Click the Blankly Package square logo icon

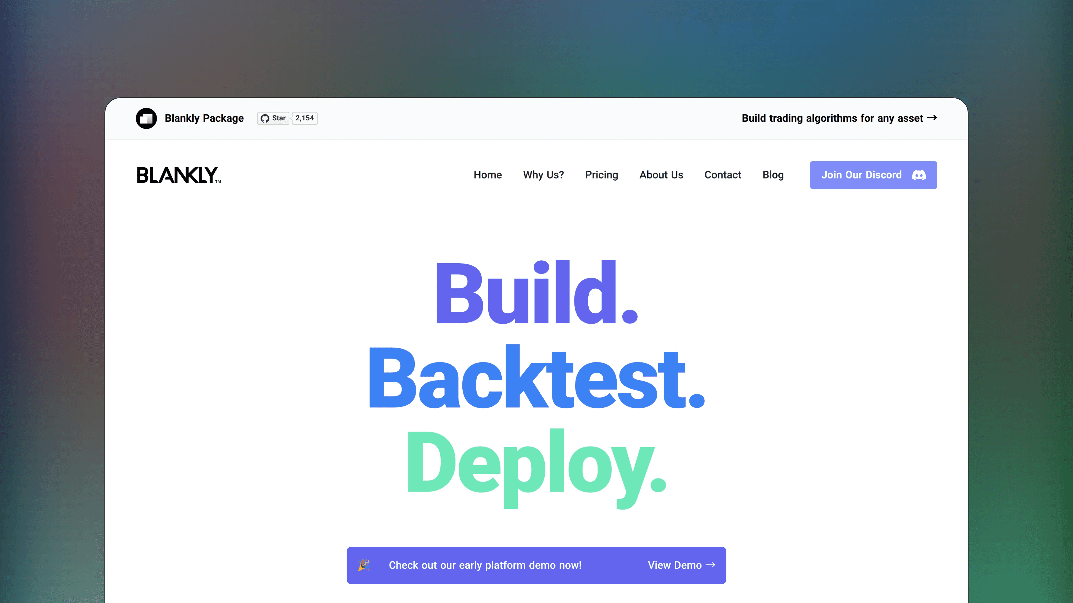coord(146,118)
